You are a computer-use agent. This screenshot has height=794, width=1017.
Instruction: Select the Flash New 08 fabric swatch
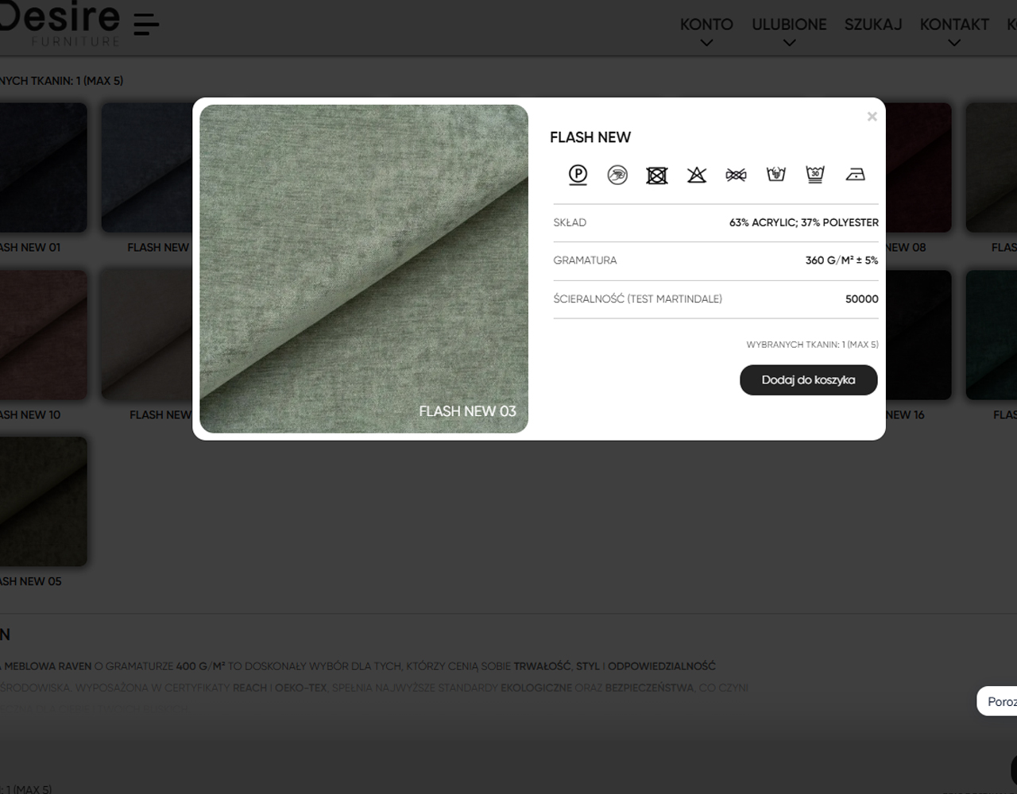point(918,168)
